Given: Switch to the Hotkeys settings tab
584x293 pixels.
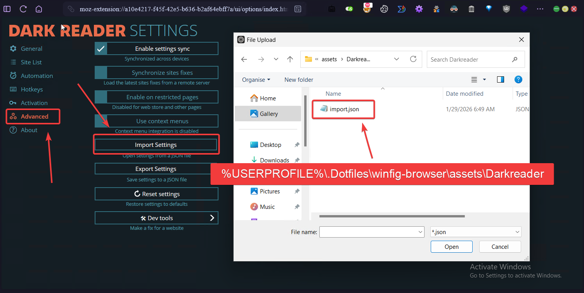Looking at the screenshot, I should coord(31,90).
